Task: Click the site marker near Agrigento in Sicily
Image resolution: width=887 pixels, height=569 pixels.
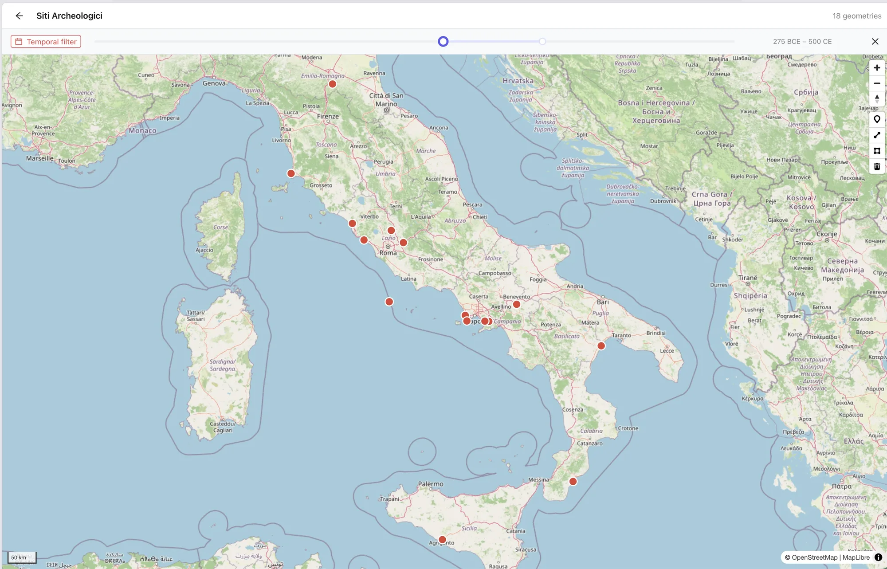Action: point(442,540)
